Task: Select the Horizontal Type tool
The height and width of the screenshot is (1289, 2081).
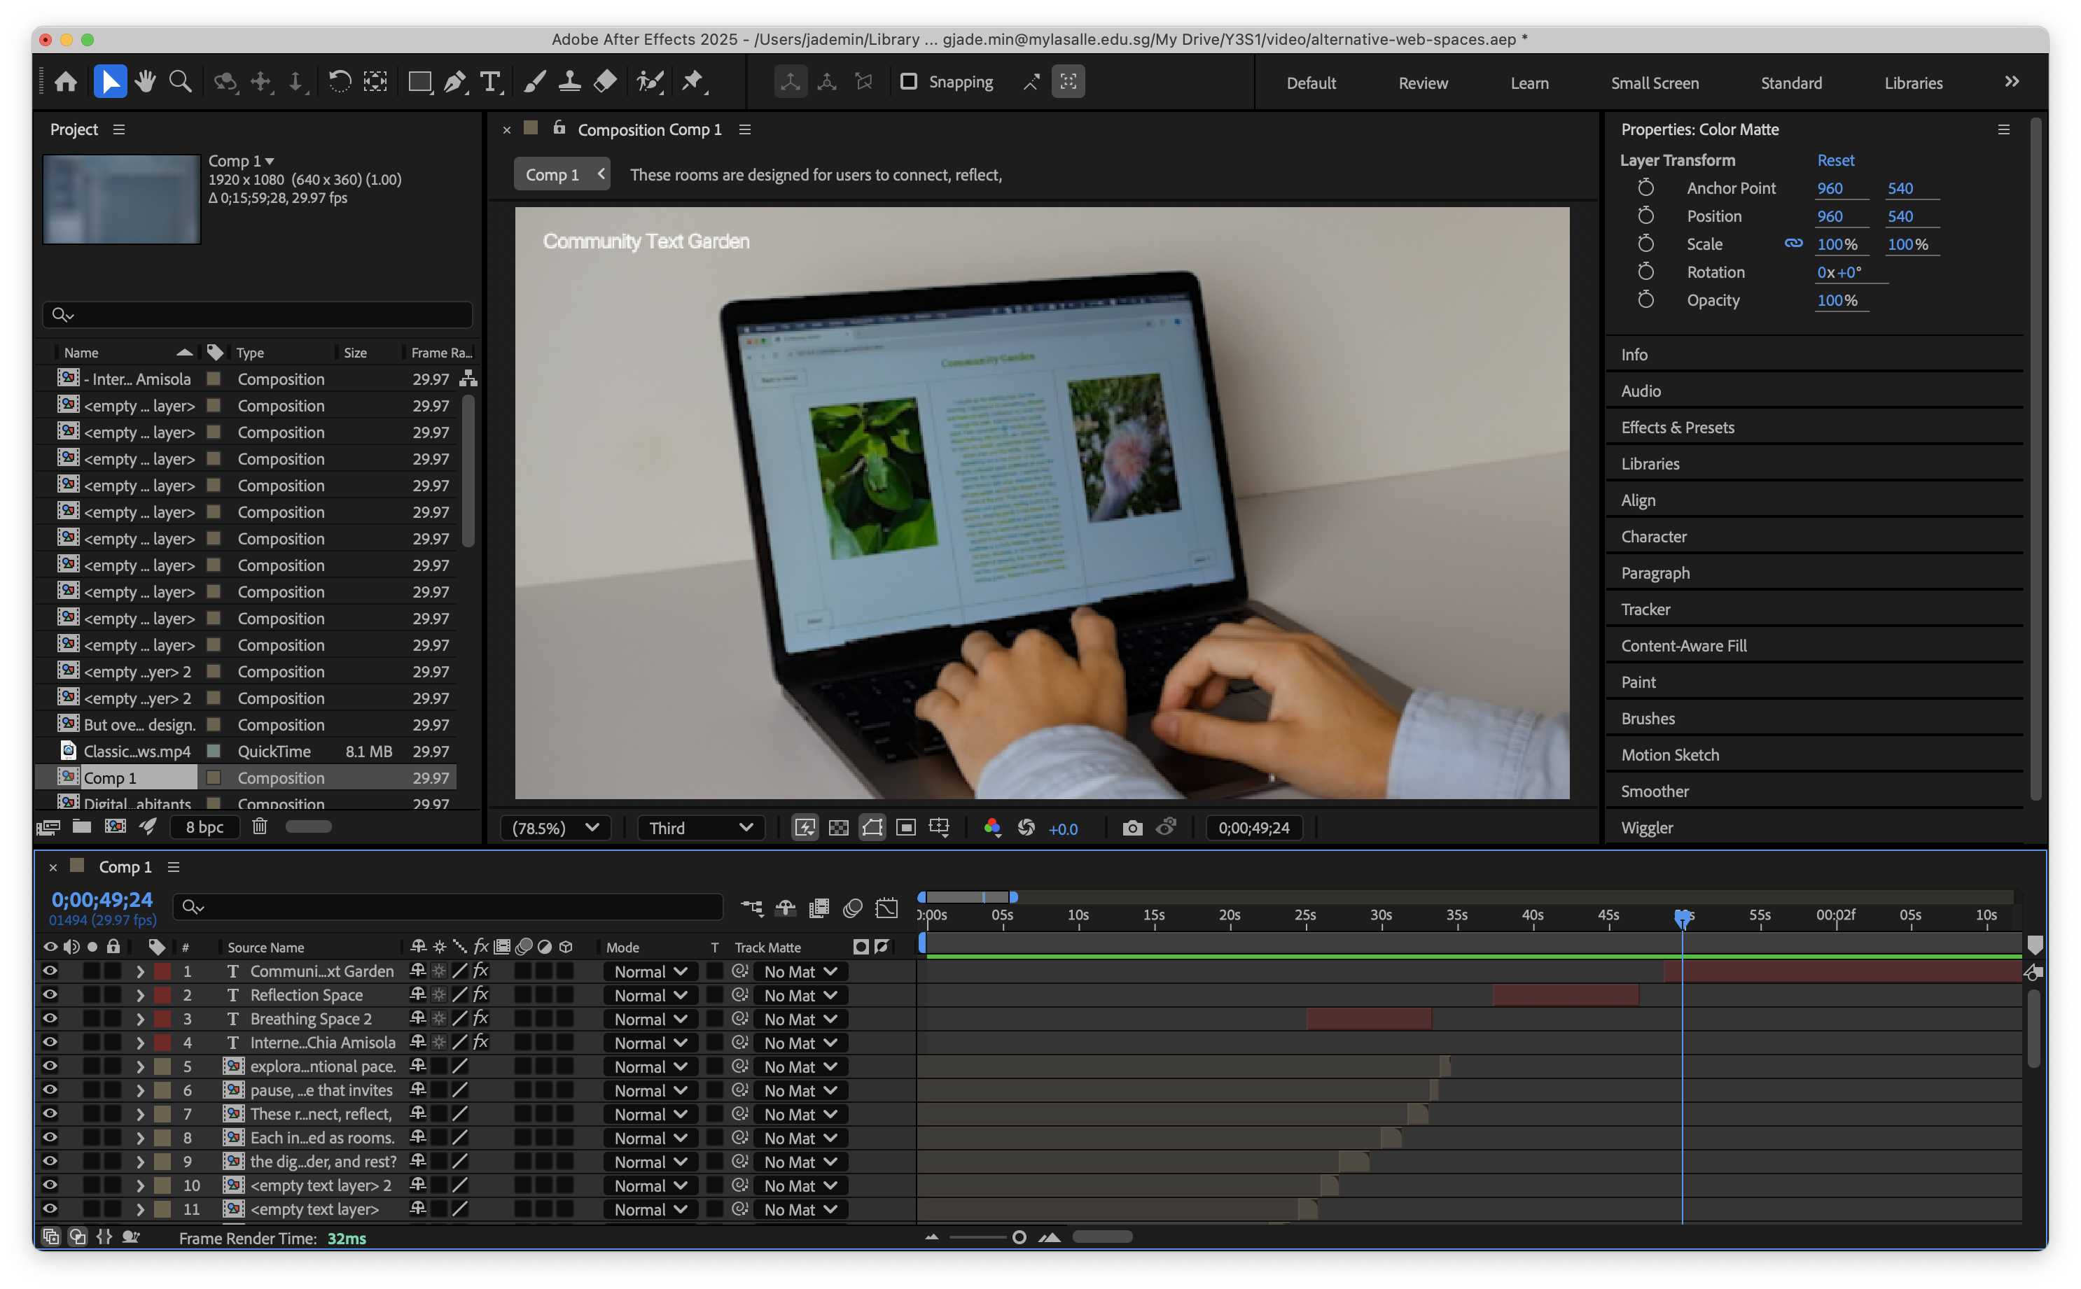Action: point(489,82)
